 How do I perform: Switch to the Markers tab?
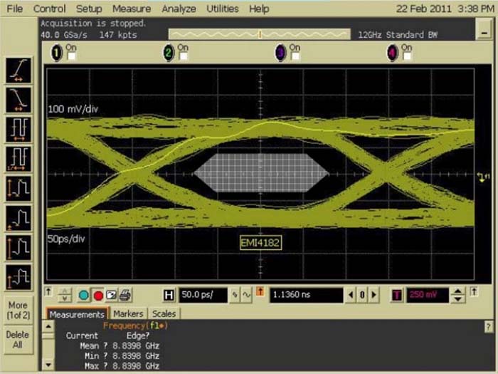pos(128,314)
